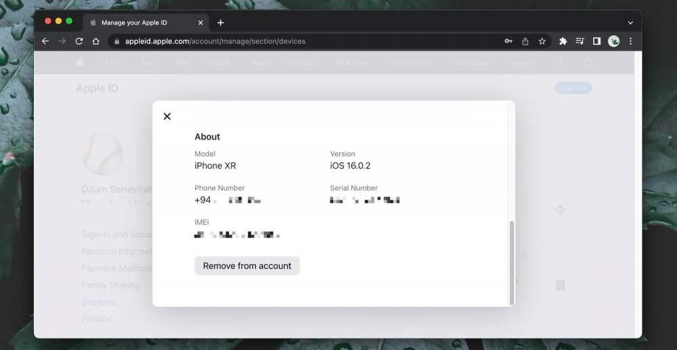Share this page via share icon
Viewport: 677px width, 350px height.
click(525, 41)
